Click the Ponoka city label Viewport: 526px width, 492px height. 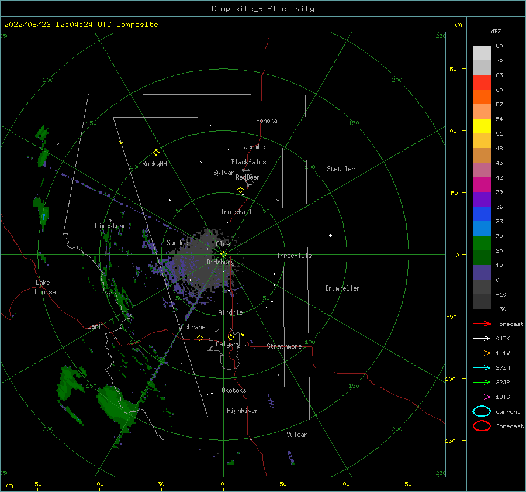point(267,121)
